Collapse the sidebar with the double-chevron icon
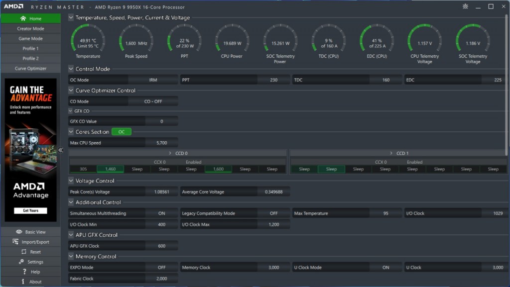The width and height of the screenshot is (510, 287). click(x=61, y=150)
